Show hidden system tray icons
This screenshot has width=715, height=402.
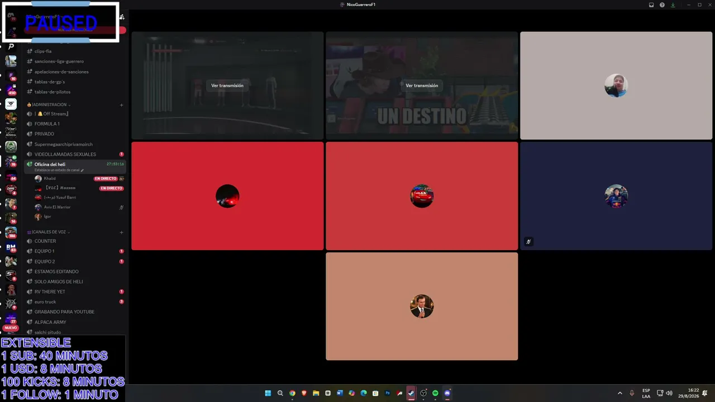click(x=619, y=393)
